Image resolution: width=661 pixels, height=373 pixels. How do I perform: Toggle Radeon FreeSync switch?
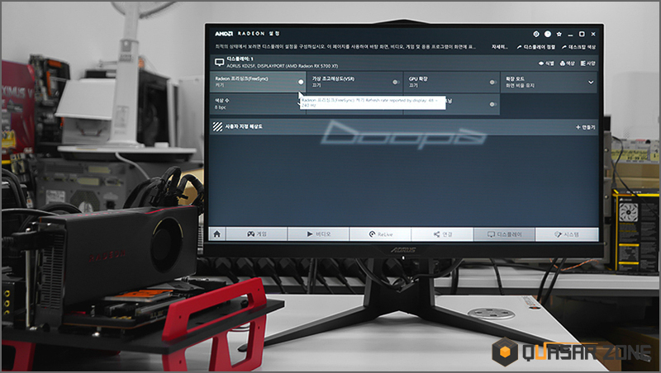click(x=300, y=82)
